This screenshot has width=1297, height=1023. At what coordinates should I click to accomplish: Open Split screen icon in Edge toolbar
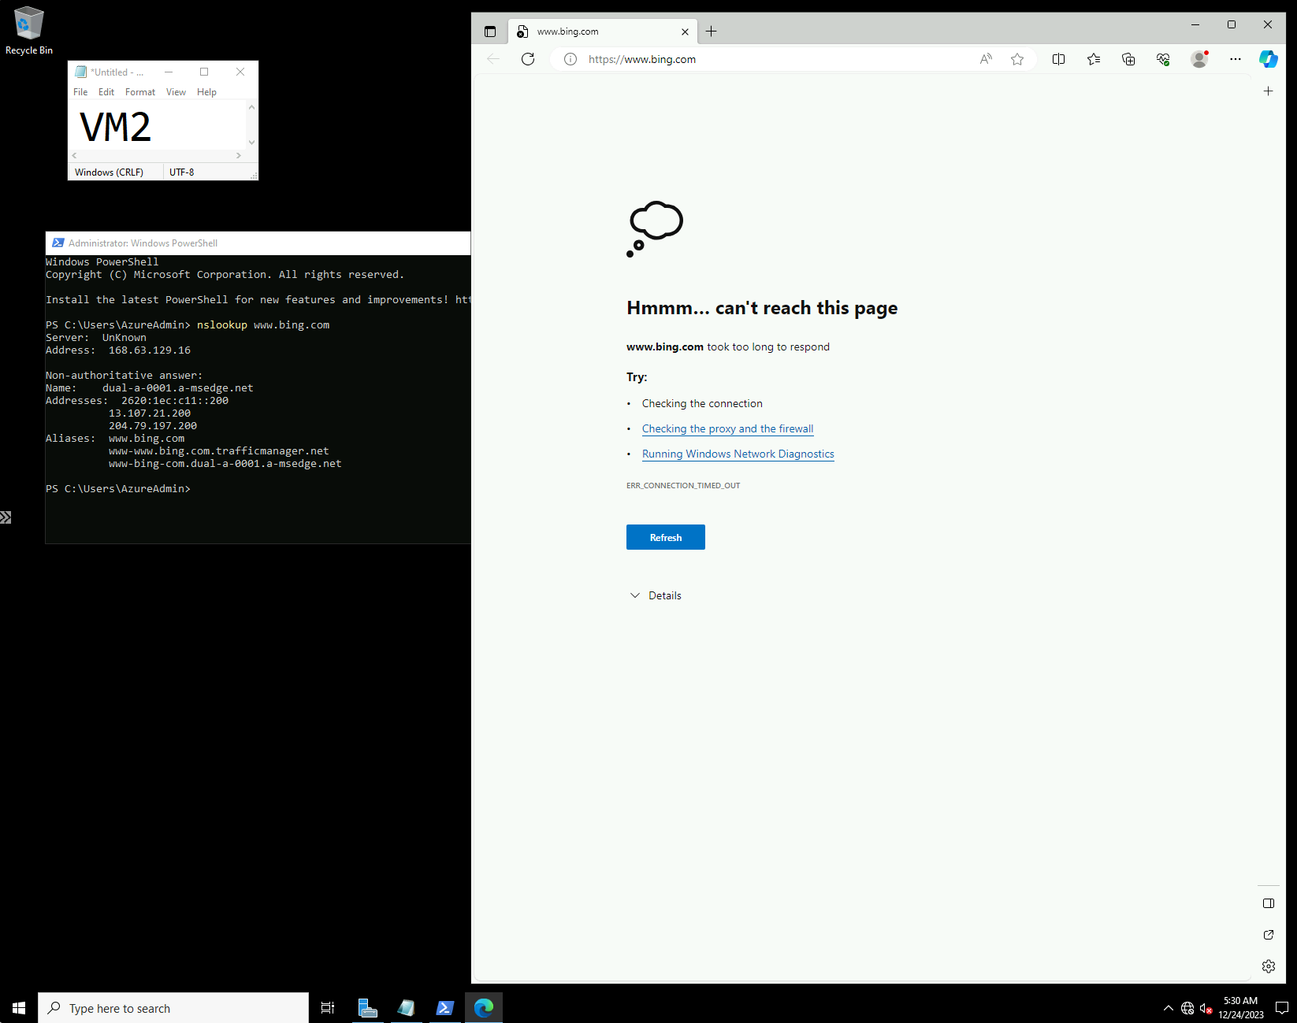(x=1058, y=59)
